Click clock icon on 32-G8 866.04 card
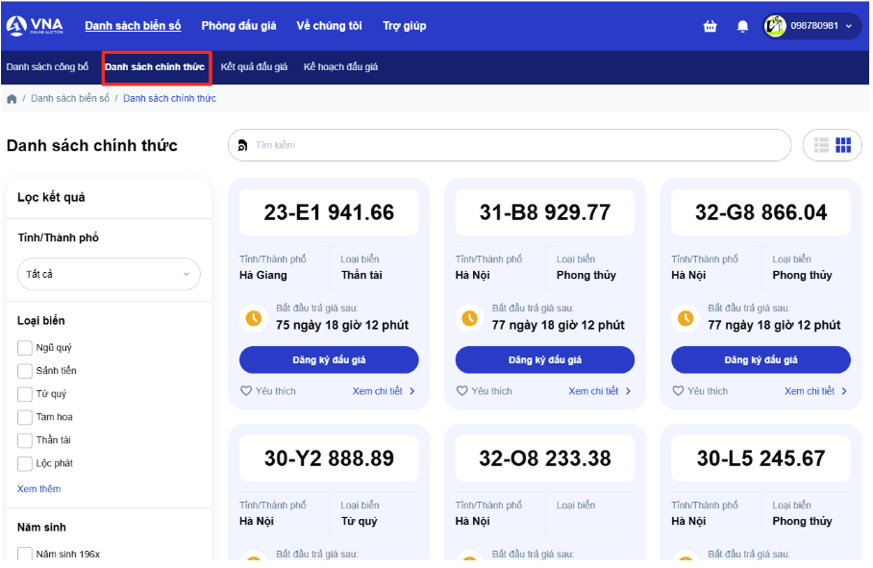Screen dimensions: 873x568 point(686,318)
